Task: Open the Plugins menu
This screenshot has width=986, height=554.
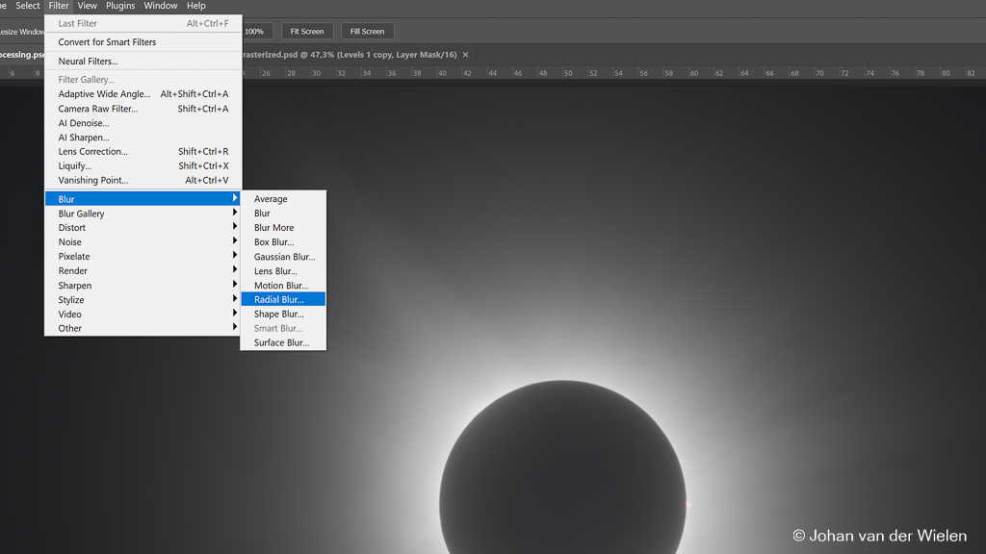Action: click(x=120, y=6)
